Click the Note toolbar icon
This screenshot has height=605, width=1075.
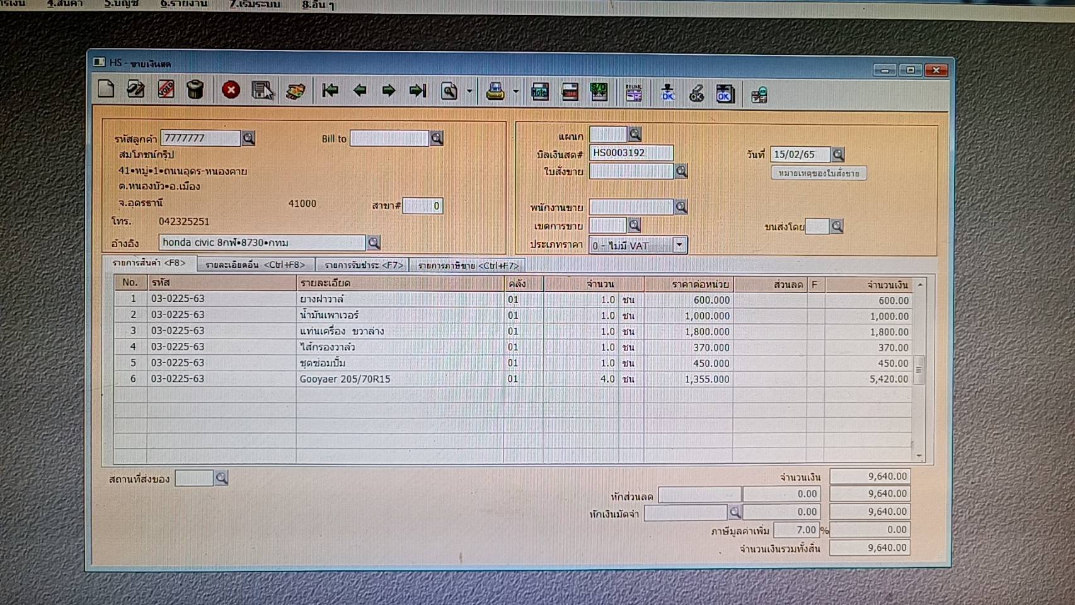click(x=540, y=93)
